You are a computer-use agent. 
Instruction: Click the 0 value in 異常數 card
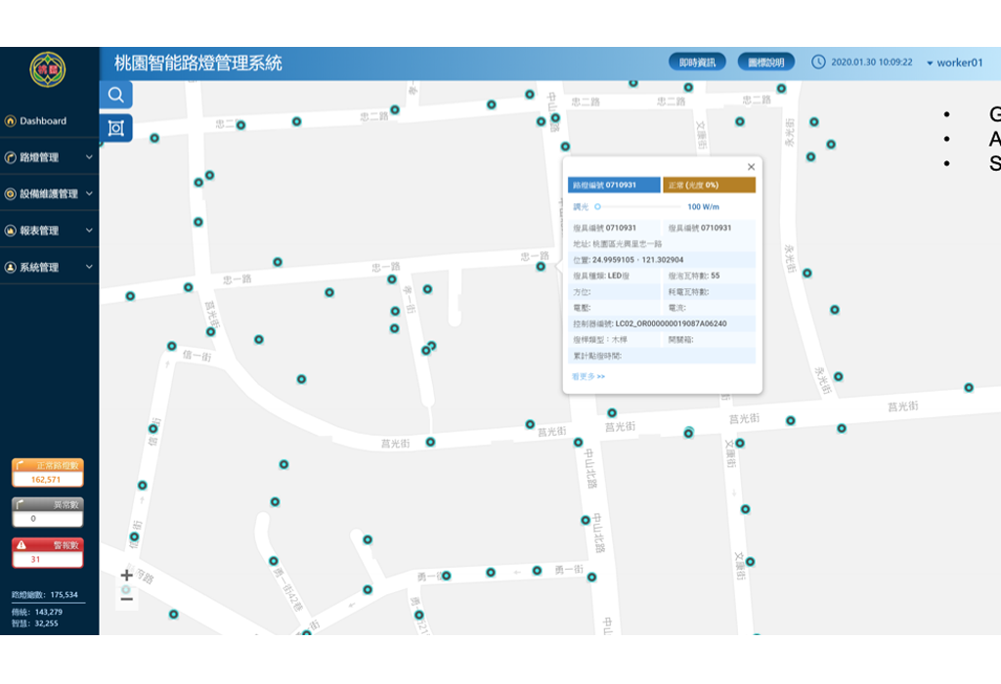[33, 519]
